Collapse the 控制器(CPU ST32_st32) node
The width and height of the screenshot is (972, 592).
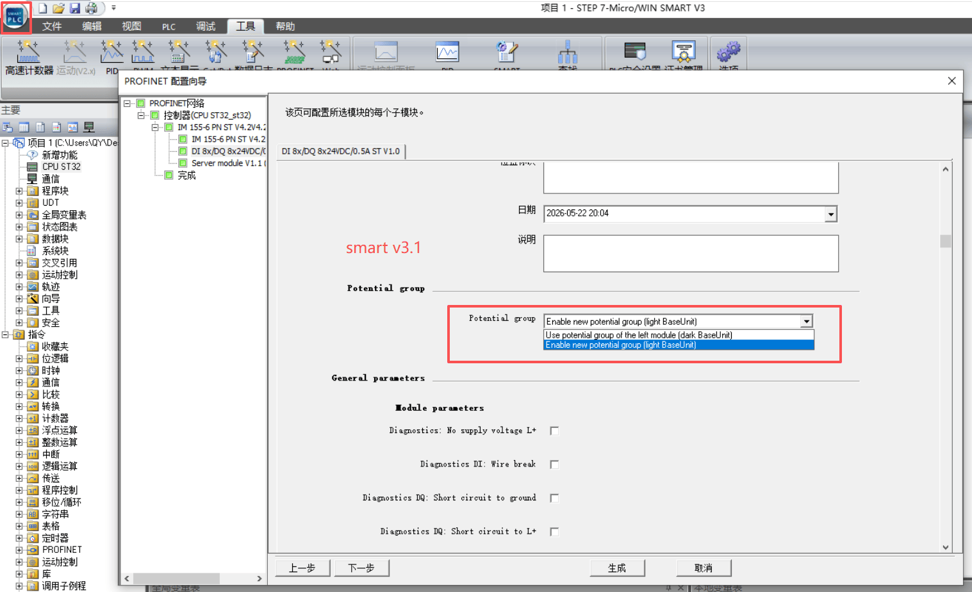click(141, 115)
